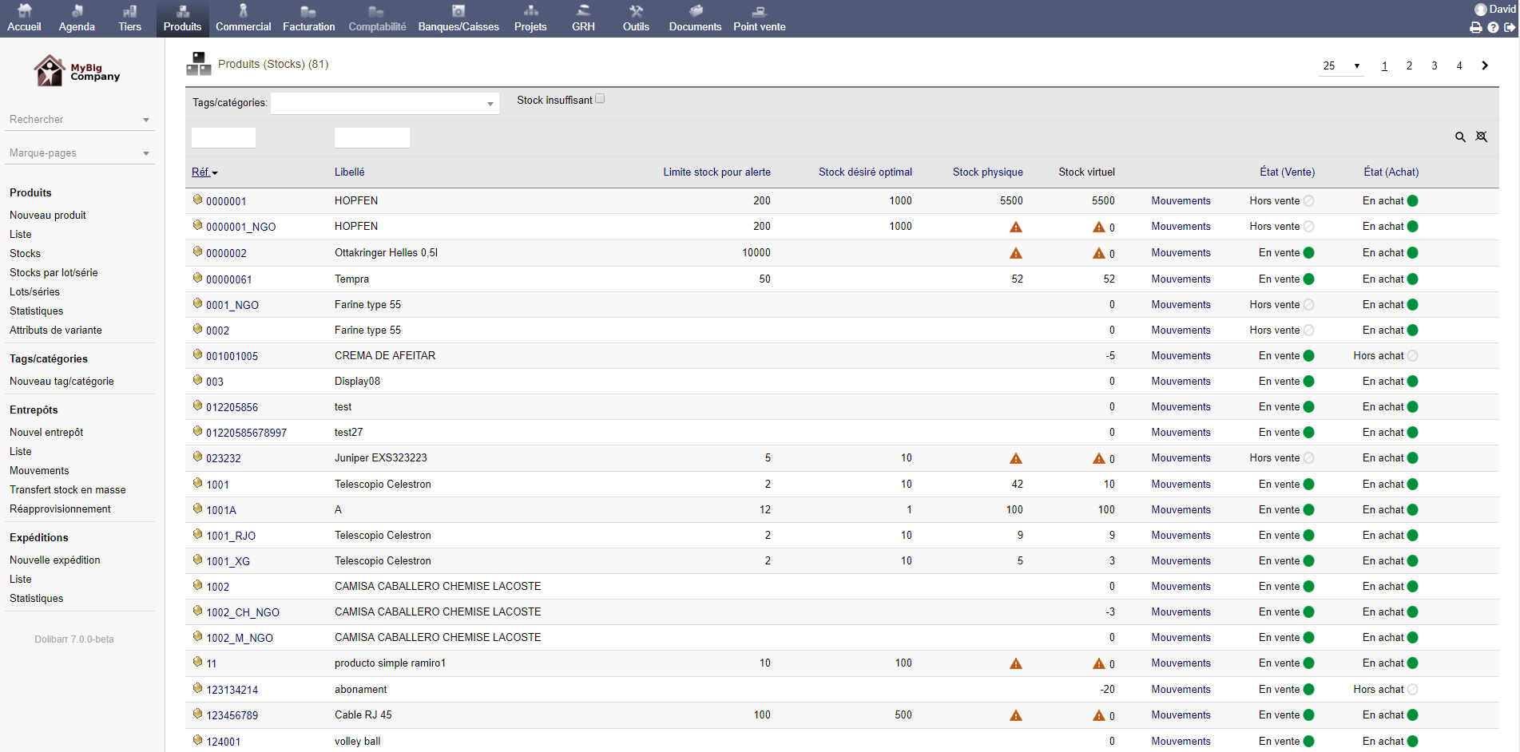The width and height of the screenshot is (1520, 752).
Task: Click the Produits stock cube icon near the title
Action: pyautogui.click(x=198, y=63)
